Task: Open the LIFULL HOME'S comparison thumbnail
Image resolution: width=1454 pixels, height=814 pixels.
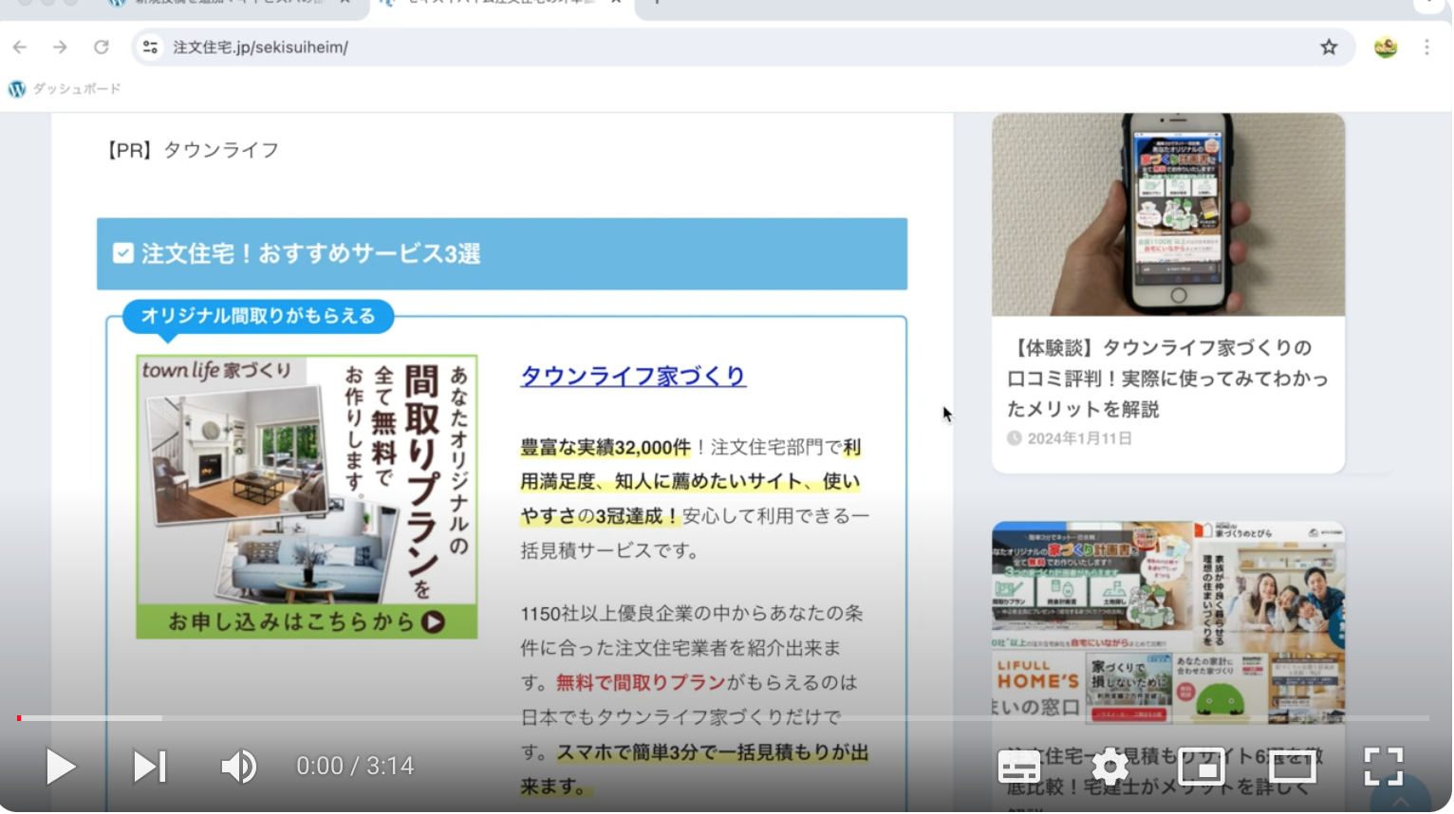Action: click(x=1168, y=622)
